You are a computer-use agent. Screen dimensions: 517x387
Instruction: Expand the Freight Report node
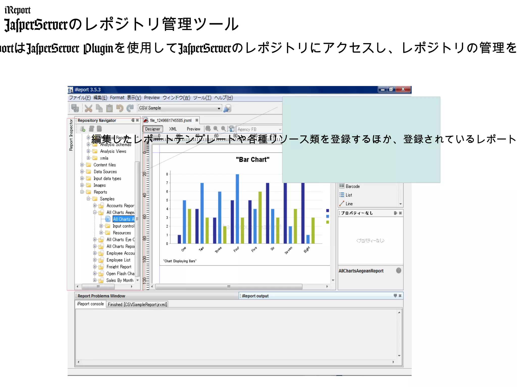click(x=95, y=266)
